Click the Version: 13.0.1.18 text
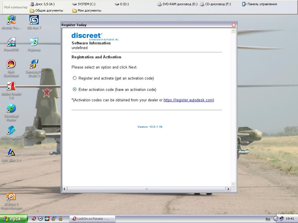The height and width of the screenshot is (223, 298). tap(150, 127)
